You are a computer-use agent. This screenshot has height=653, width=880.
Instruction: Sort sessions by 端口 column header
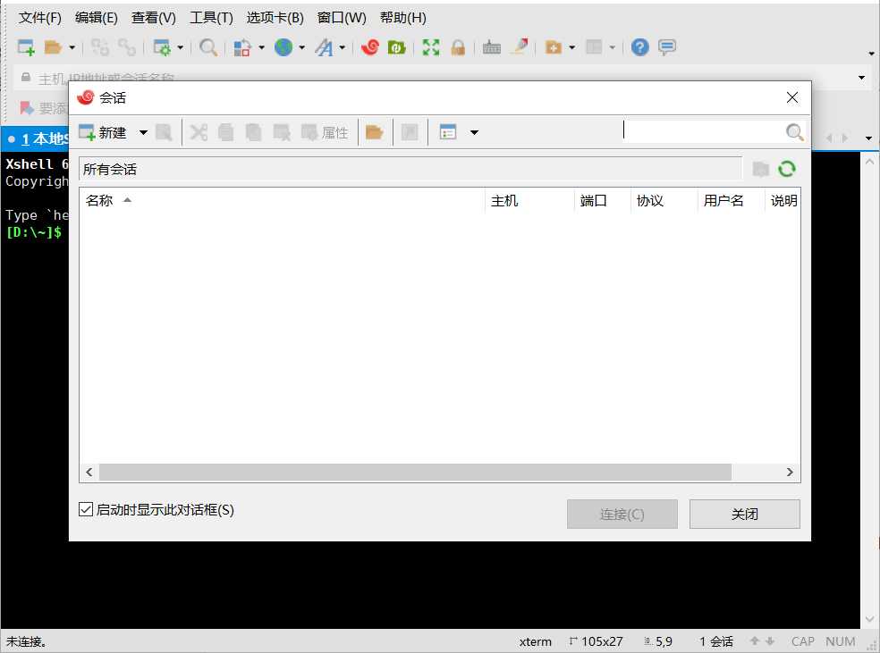[602, 201]
